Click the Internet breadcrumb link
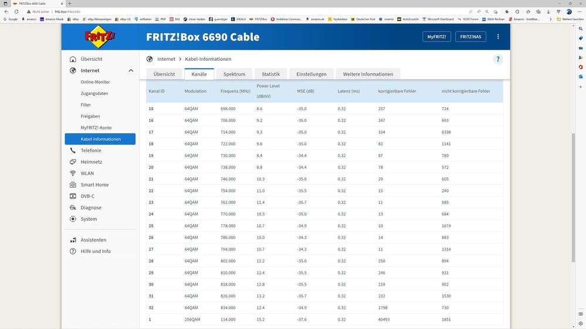 167,59
